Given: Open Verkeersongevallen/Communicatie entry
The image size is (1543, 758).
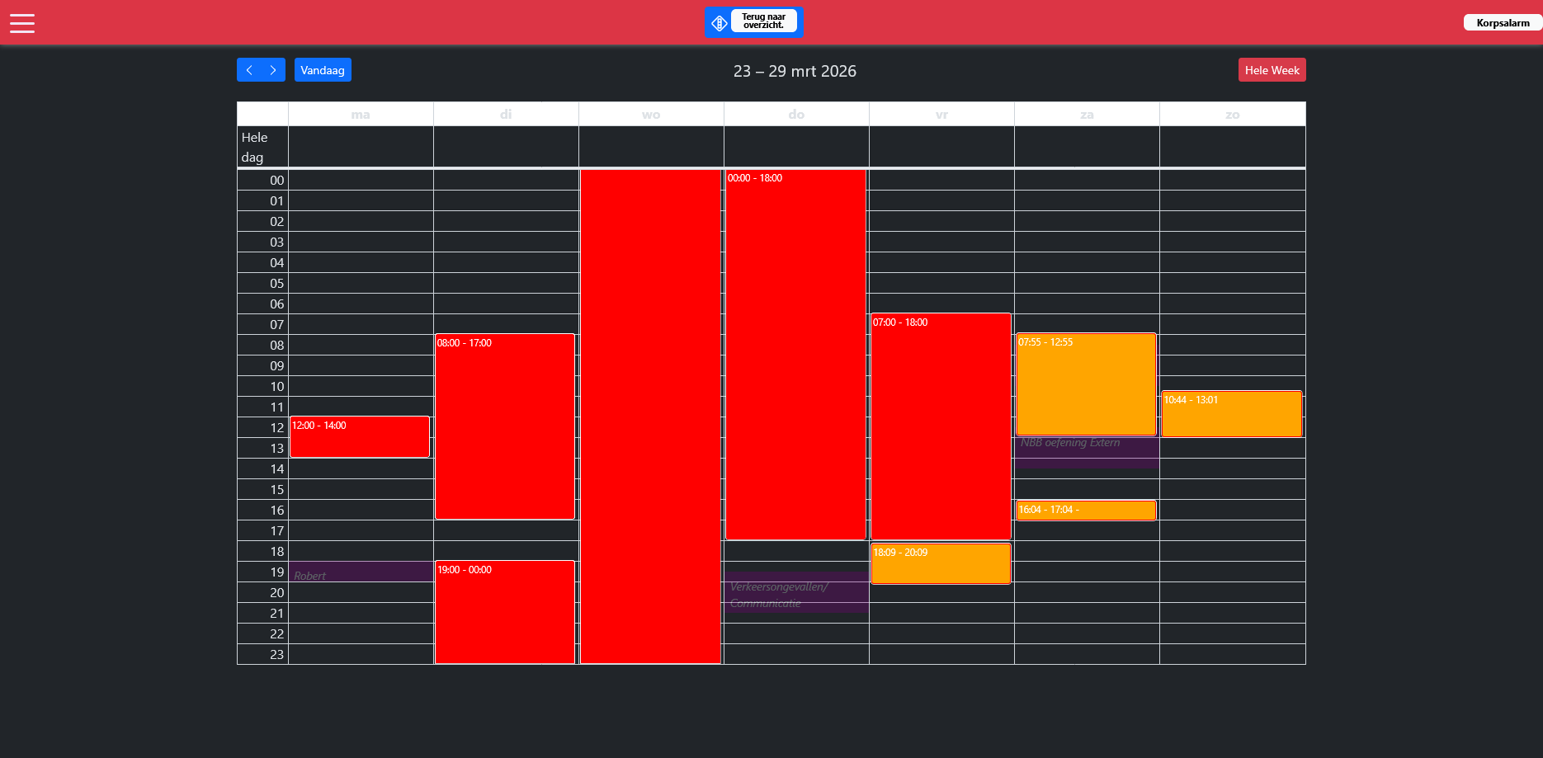Looking at the screenshot, I should [x=795, y=594].
